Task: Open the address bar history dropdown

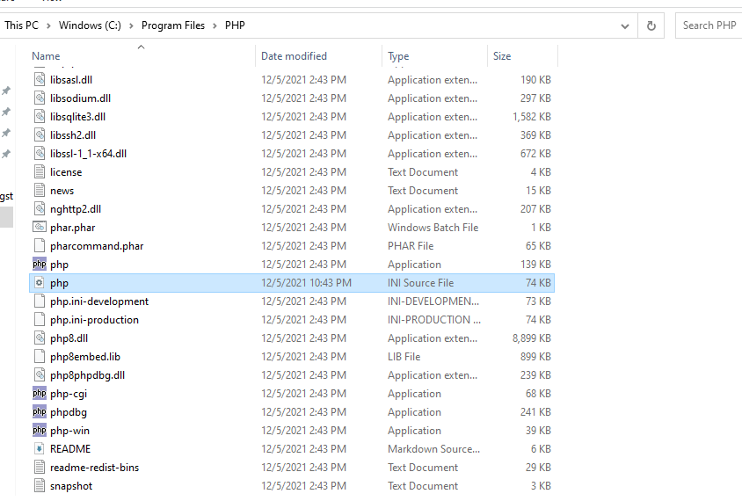Action: click(625, 26)
